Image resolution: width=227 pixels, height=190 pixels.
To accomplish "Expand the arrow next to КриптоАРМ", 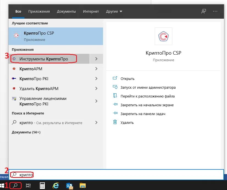I will tap(96, 69).
